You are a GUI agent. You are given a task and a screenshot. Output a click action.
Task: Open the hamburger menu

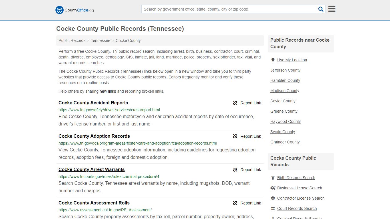point(332,9)
